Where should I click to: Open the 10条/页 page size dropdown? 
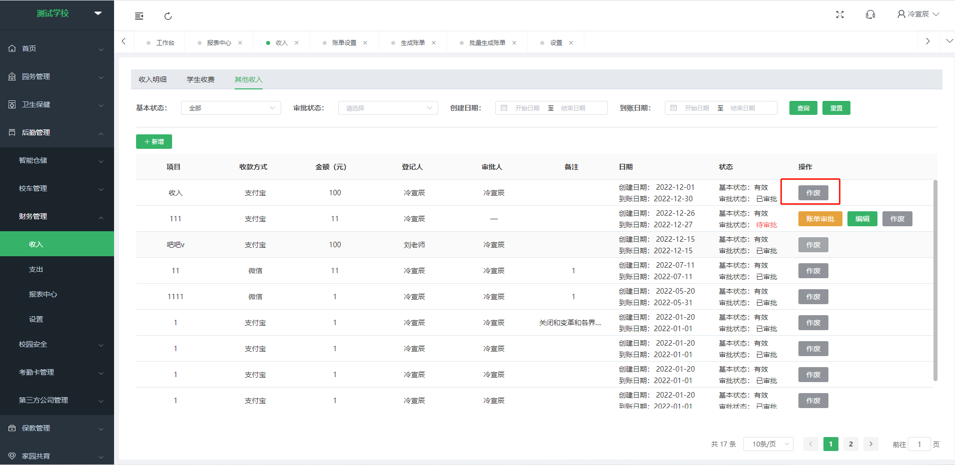point(768,444)
